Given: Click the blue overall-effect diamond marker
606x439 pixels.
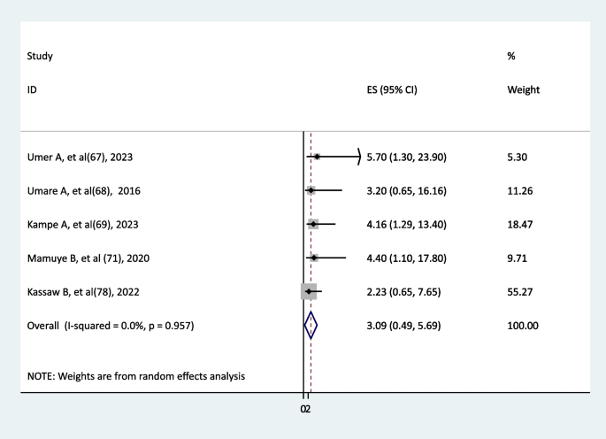Looking at the screenshot, I should pyautogui.click(x=311, y=325).
